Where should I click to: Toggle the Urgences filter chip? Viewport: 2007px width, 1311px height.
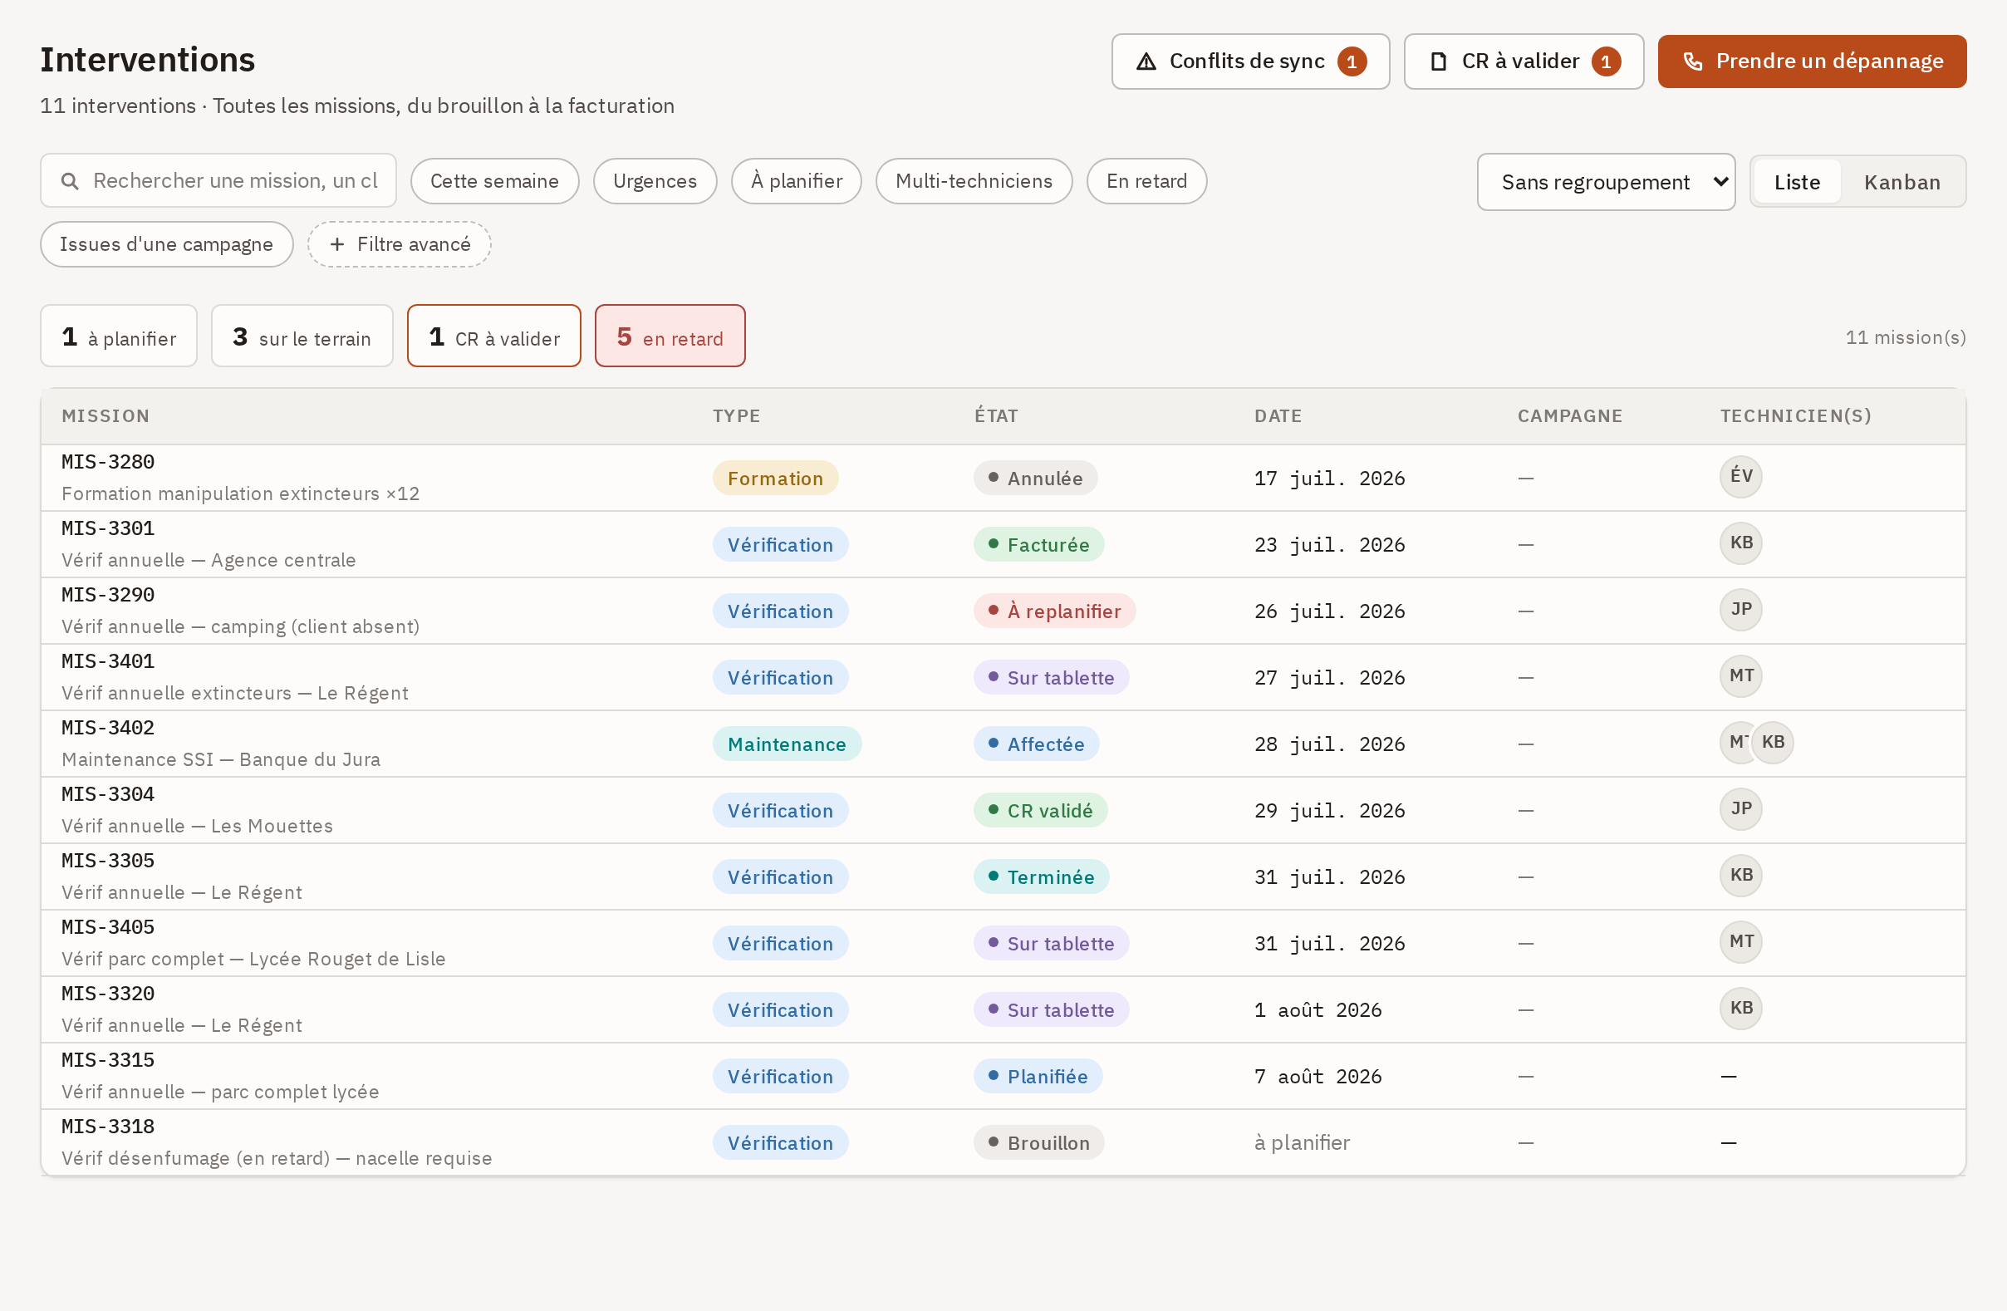pyautogui.click(x=655, y=181)
